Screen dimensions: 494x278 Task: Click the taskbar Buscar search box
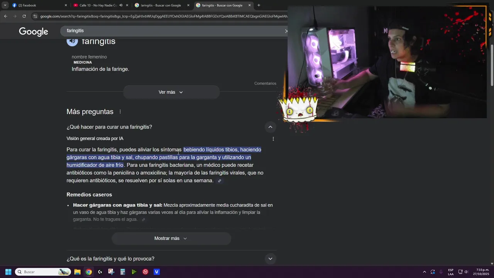43,272
